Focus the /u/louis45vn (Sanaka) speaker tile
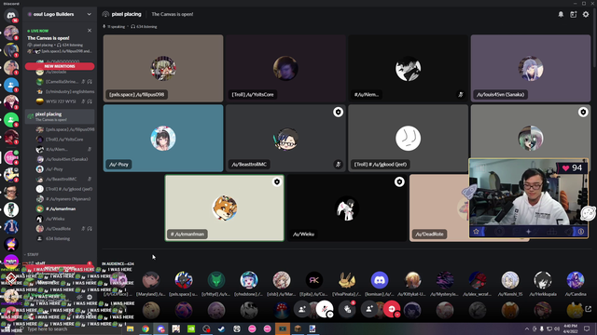The height and width of the screenshot is (335, 597). point(531,68)
